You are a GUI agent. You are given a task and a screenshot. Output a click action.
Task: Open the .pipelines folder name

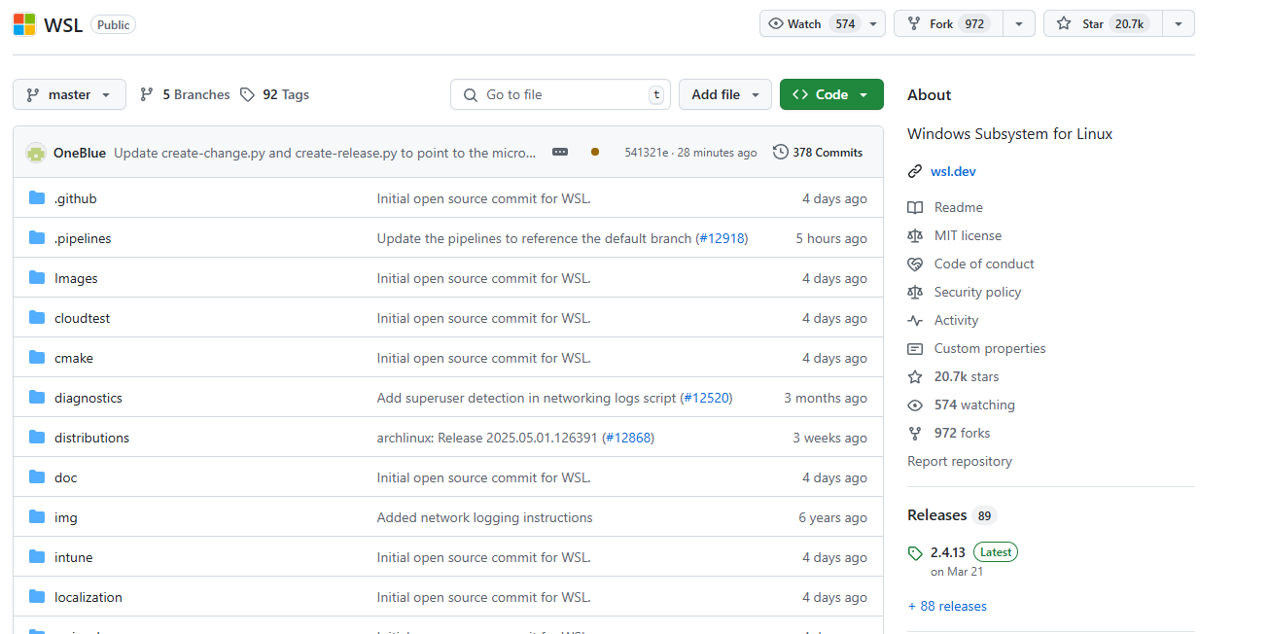click(83, 238)
